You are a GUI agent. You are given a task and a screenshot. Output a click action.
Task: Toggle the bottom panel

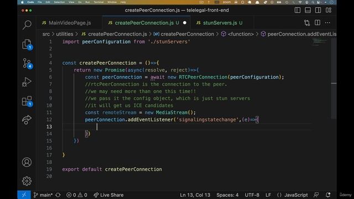click(x=308, y=10)
